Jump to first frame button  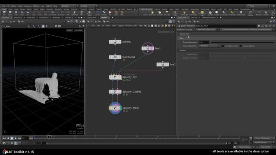4,138
